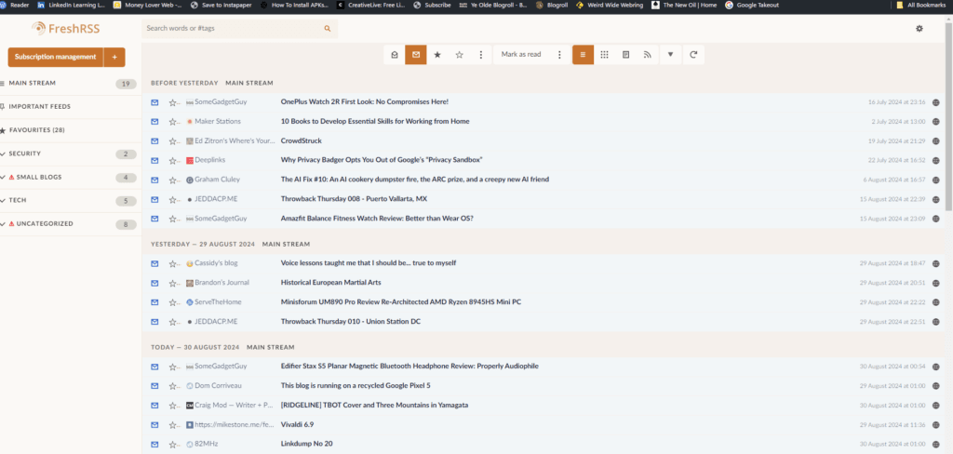Toggle read status of CrowdStruck article
This screenshot has height=454, width=953.
click(154, 140)
